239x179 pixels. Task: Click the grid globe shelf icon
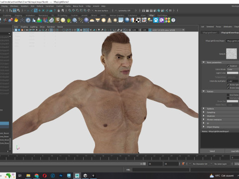click(x=63, y=20)
